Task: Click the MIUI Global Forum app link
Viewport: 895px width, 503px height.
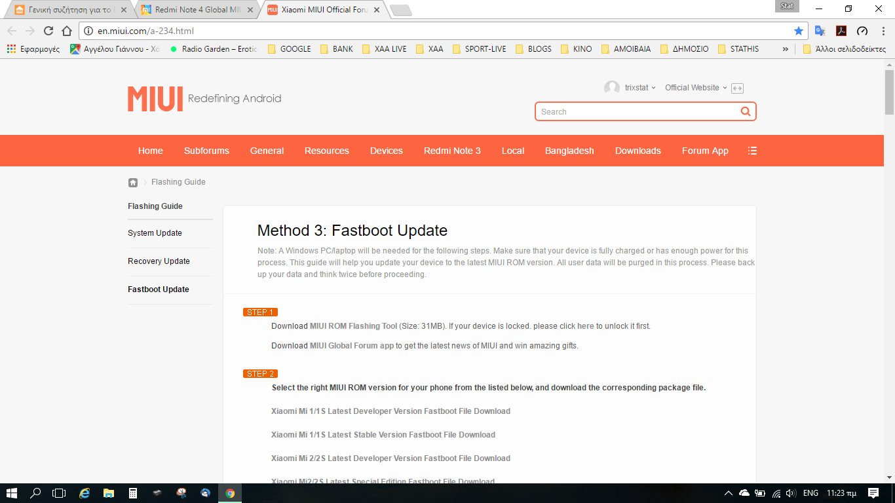Action: [352, 346]
